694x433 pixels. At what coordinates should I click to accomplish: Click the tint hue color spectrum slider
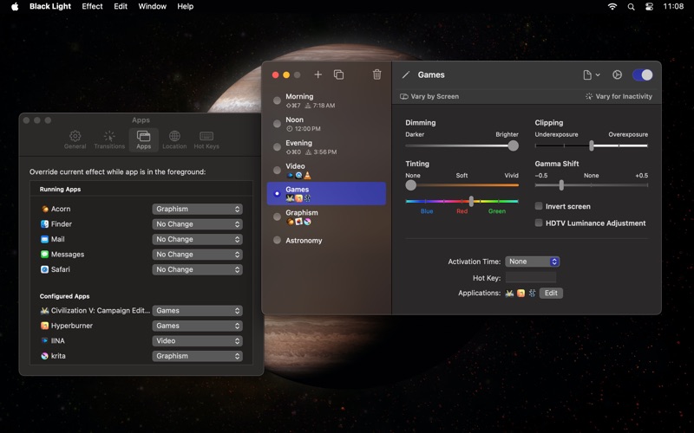point(462,201)
